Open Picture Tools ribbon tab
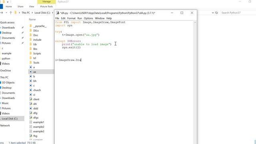Image resolution: width=256 pixels, height=144 pixels. pyautogui.click(x=46, y=6)
